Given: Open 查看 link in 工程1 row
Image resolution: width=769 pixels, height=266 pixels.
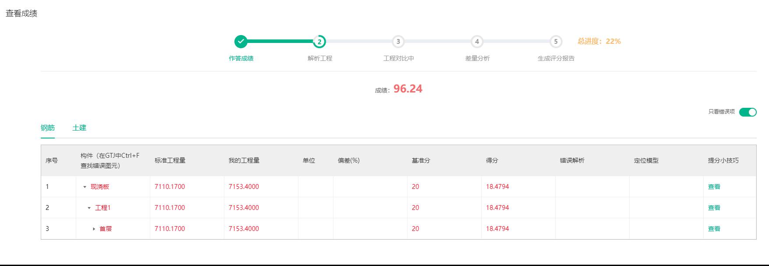Looking at the screenshot, I should point(714,208).
